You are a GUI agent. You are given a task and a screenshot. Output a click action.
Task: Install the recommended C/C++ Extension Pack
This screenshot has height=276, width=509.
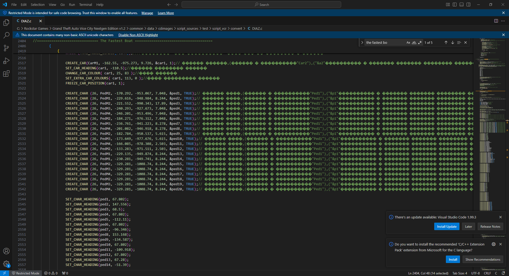453,259
